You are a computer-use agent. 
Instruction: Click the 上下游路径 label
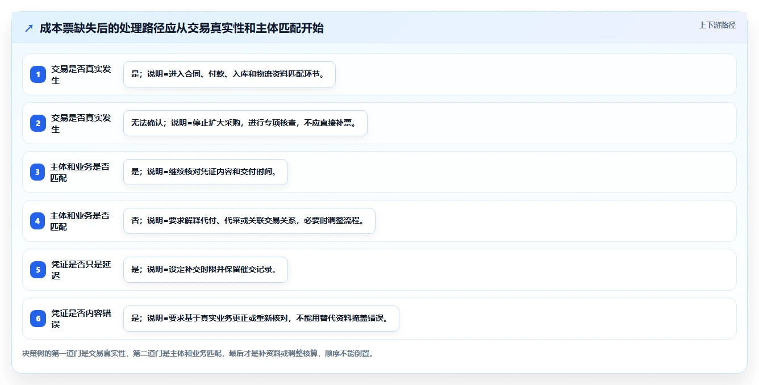[x=717, y=25]
